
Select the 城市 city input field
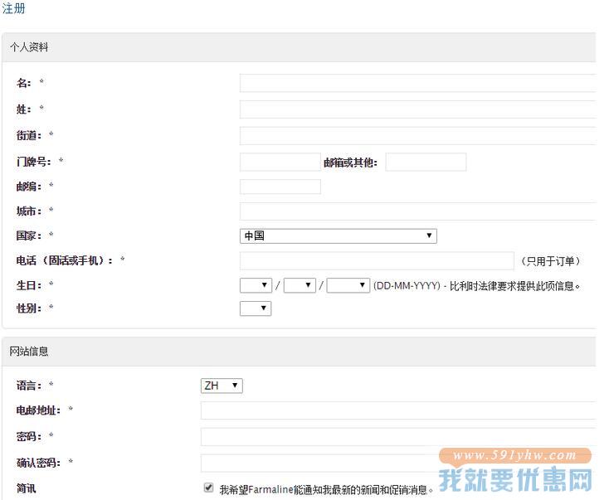[418, 211]
